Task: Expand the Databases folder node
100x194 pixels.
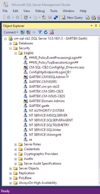Action: [x=11, y=43]
